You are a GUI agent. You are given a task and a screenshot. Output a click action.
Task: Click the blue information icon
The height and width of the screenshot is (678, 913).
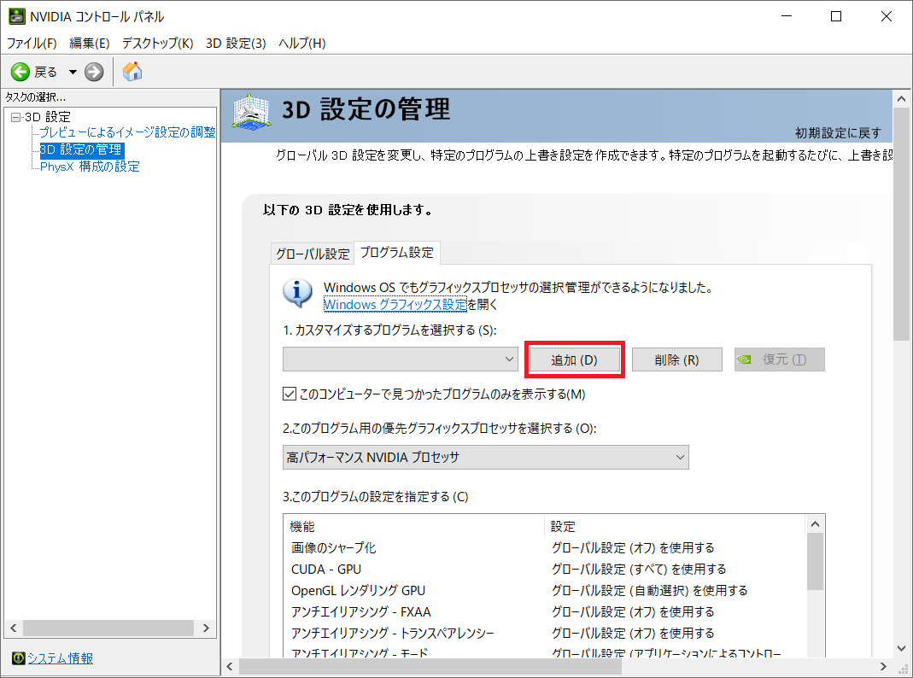(x=297, y=293)
